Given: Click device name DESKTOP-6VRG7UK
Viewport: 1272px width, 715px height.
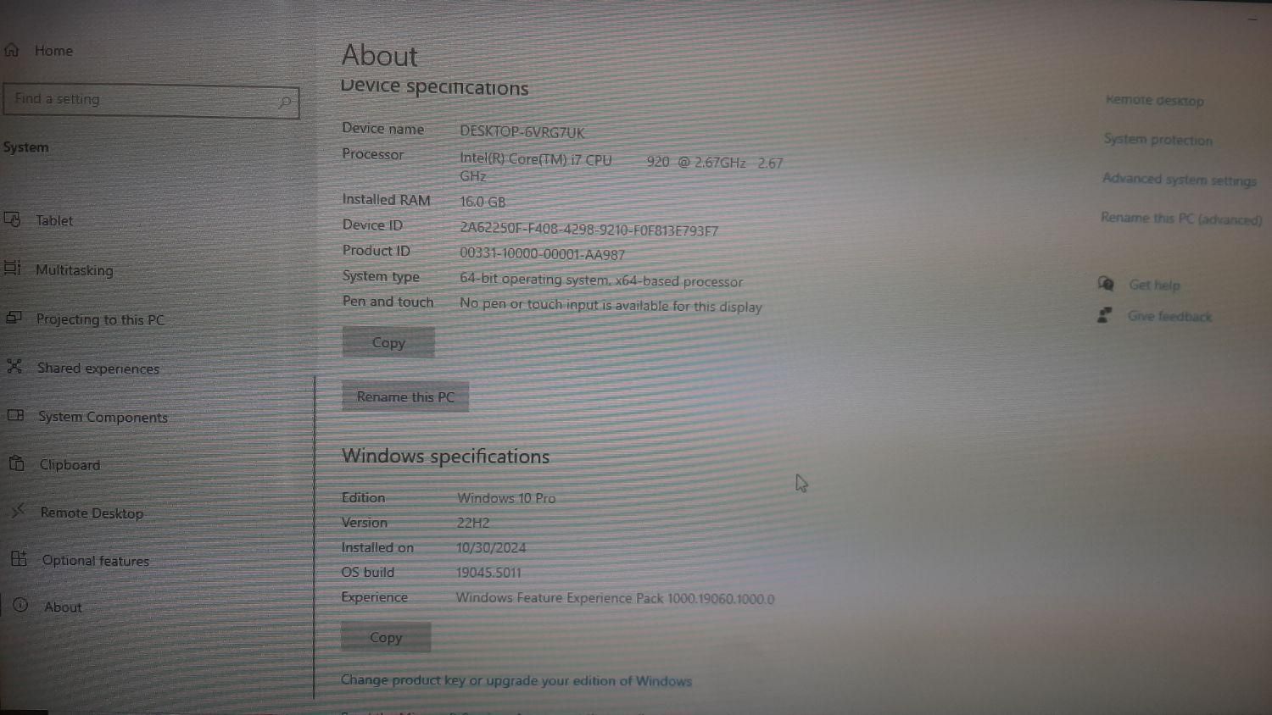Looking at the screenshot, I should 522,131.
